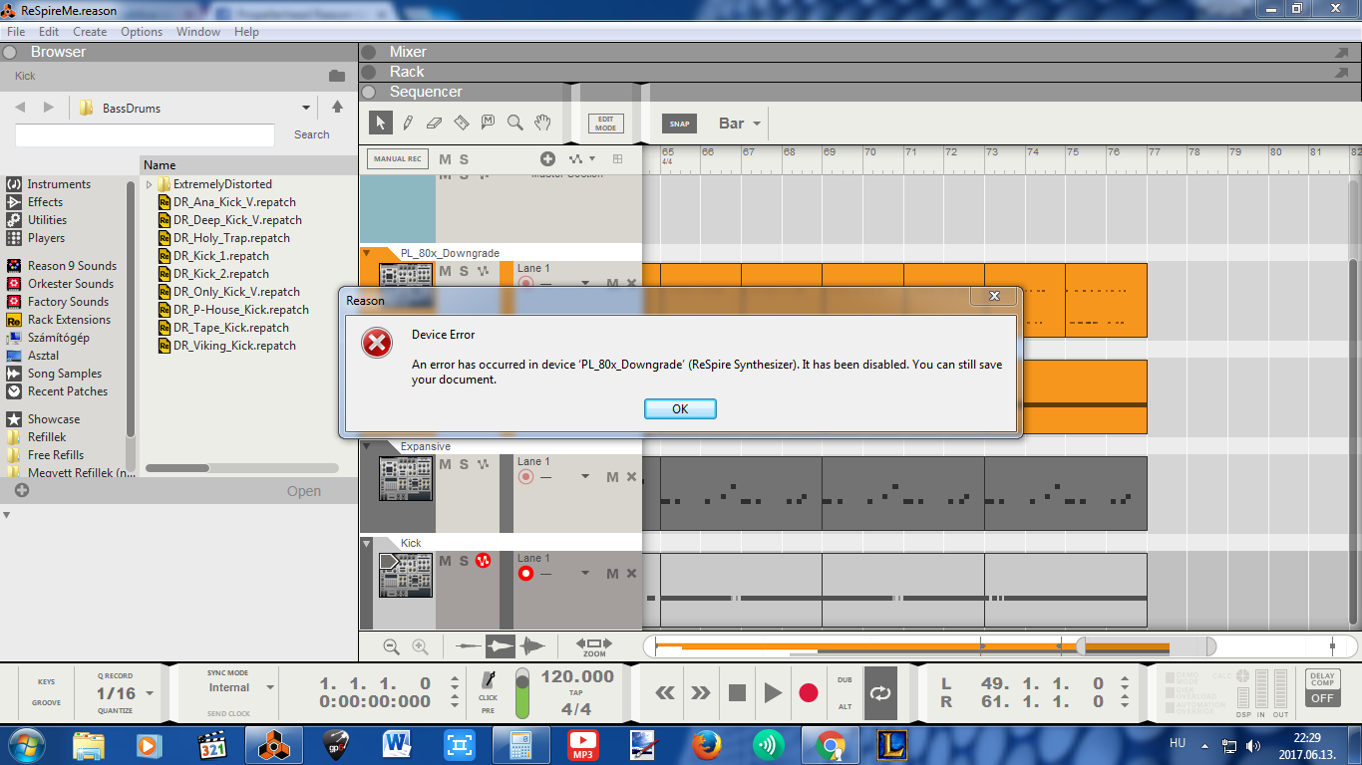Collapse the Kick track
1362x765 pixels.
point(367,543)
